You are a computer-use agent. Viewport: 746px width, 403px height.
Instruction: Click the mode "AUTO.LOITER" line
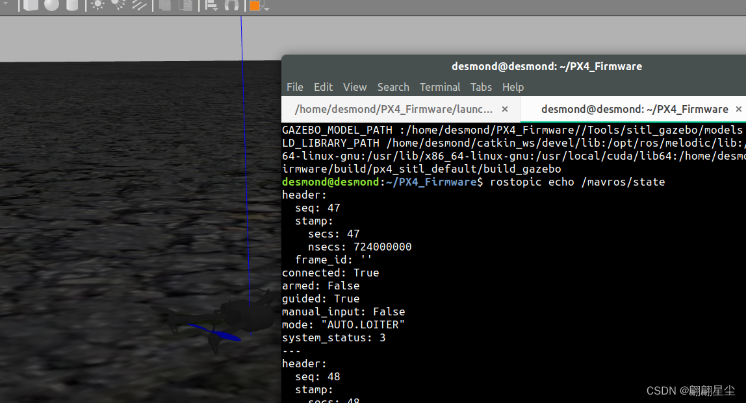click(344, 324)
